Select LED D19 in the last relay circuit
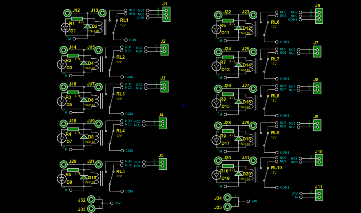361x213 pixels. 216,175
